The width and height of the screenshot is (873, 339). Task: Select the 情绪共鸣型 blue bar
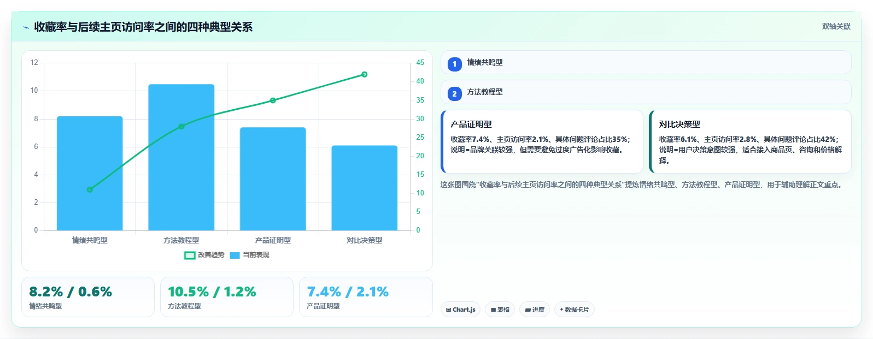(90, 173)
